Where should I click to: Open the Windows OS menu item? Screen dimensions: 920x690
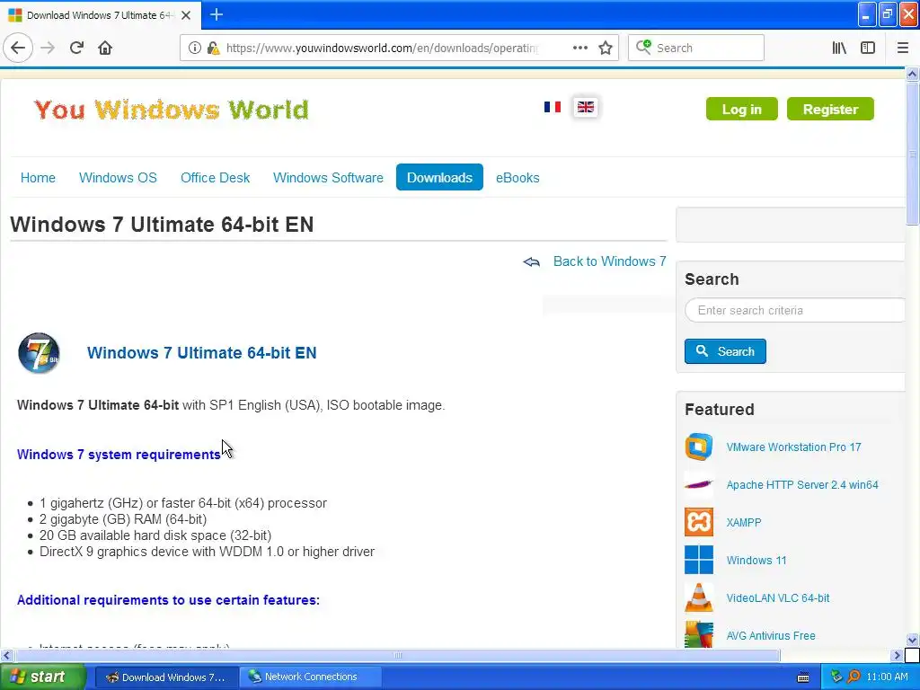[118, 178]
